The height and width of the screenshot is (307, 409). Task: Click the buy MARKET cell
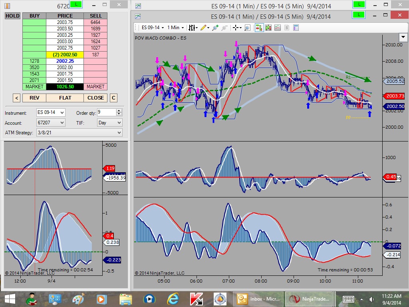34,87
